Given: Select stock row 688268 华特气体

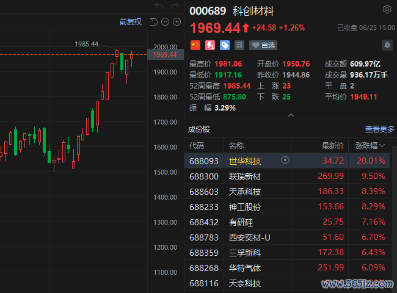Looking at the screenshot, I should click(287, 268).
